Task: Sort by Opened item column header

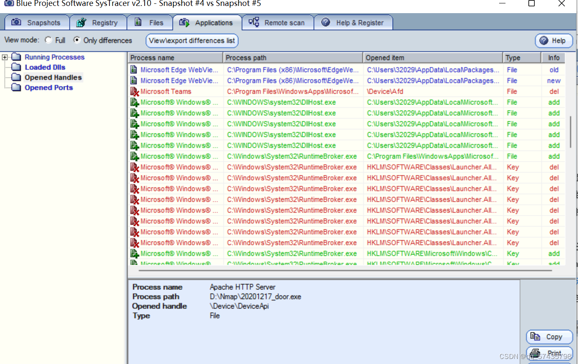Action: [433, 58]
